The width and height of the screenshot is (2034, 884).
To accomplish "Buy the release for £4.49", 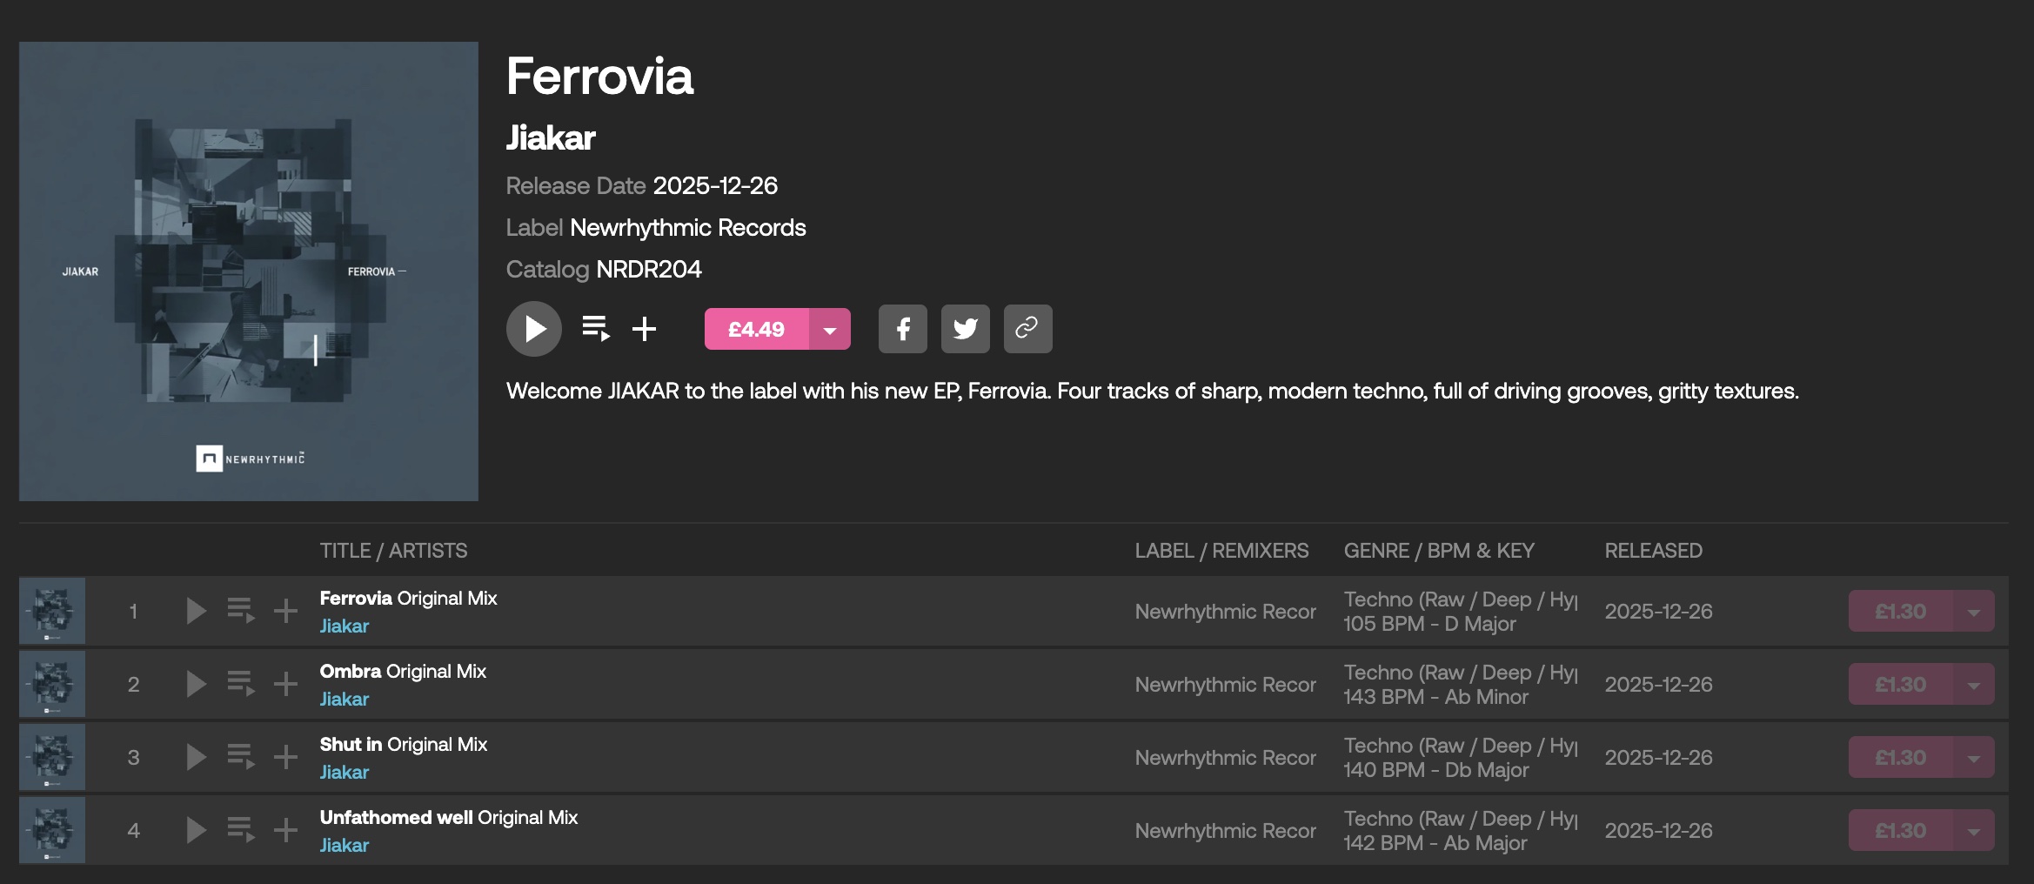I will pos(756,329).
